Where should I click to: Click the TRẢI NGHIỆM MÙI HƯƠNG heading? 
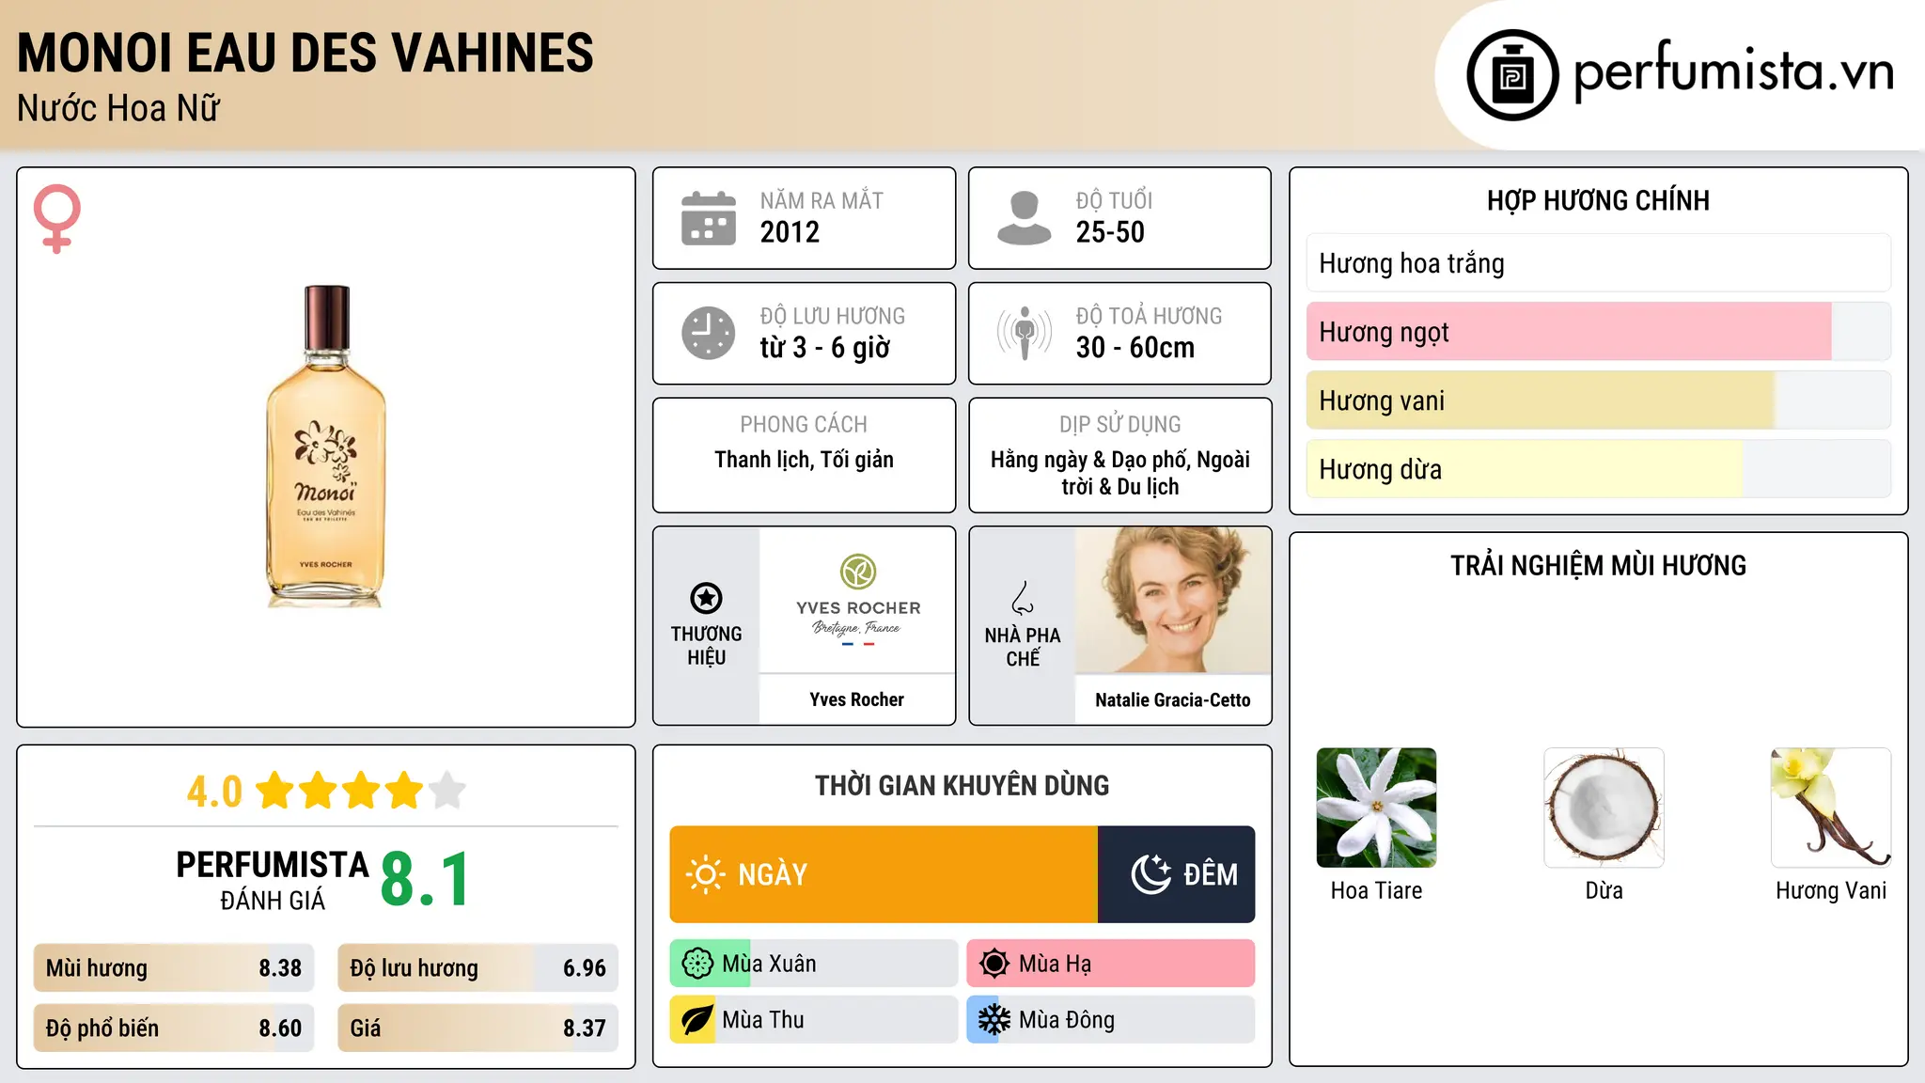point(1599,565)
